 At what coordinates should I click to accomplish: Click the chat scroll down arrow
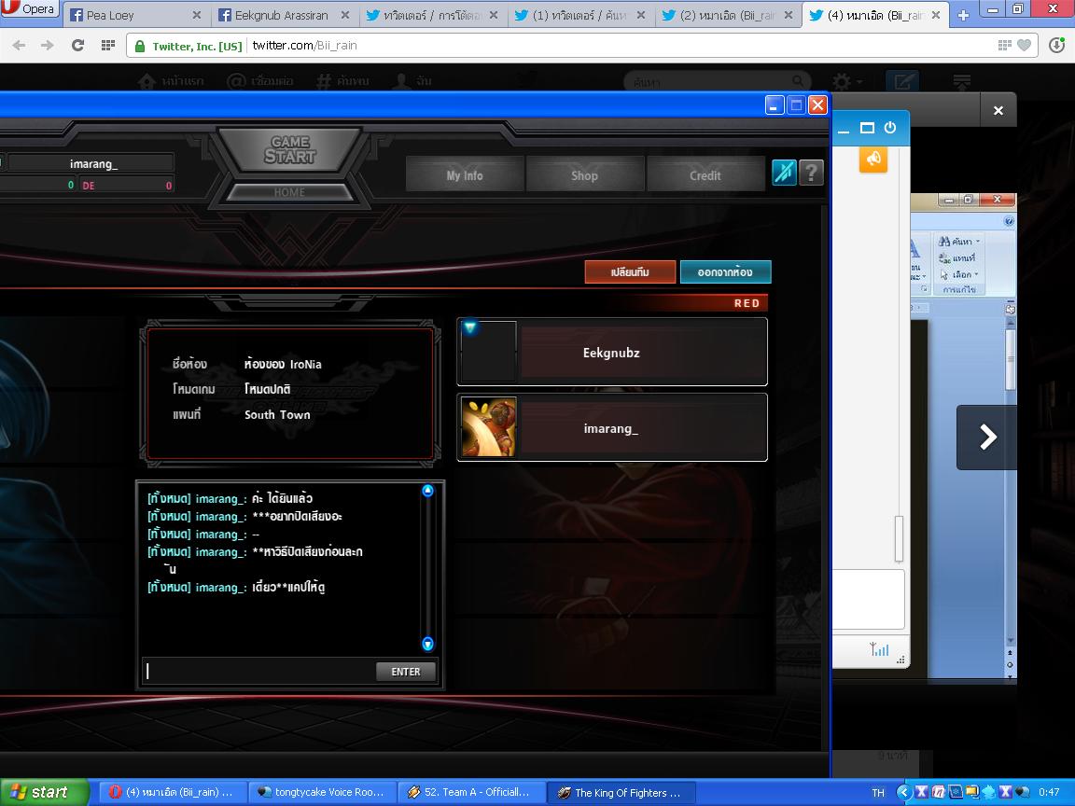click(x=427, y=644)
